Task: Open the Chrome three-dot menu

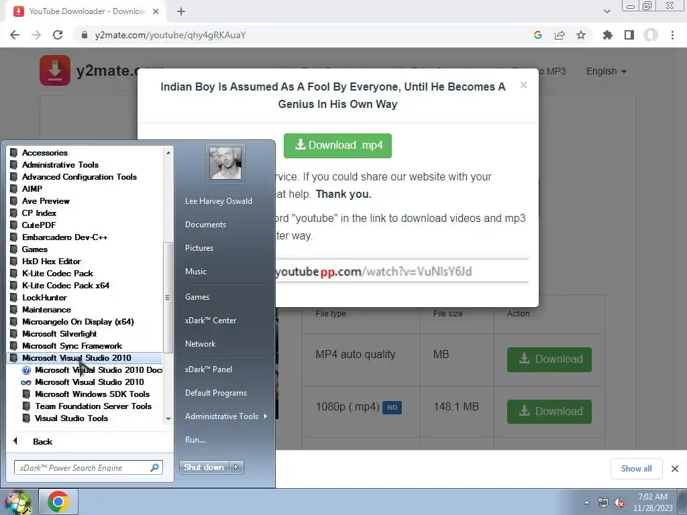Action: 672,35
